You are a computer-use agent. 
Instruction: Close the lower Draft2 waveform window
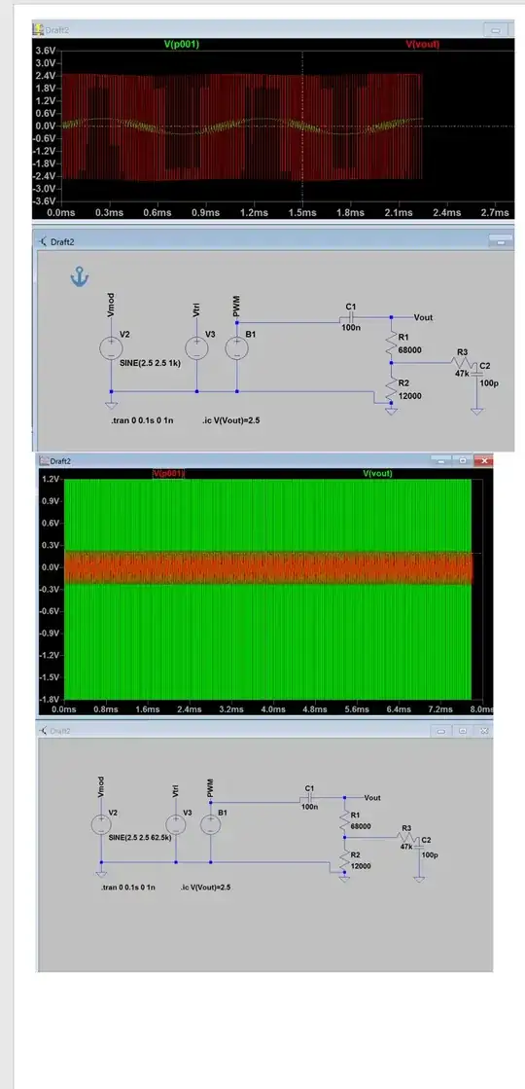(x=484, y=460)
